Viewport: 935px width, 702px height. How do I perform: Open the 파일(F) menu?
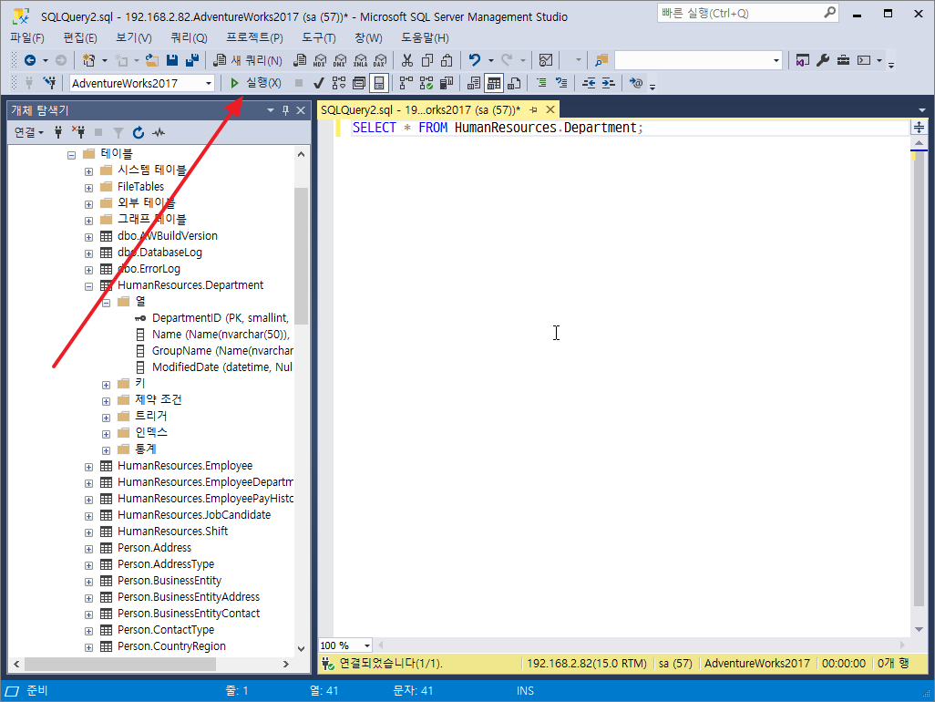tap(27, 38)
